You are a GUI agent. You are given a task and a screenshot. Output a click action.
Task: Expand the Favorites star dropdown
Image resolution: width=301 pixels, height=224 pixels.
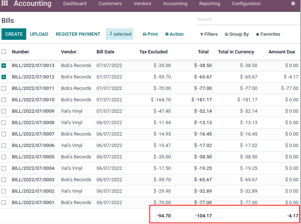point(268,34)
